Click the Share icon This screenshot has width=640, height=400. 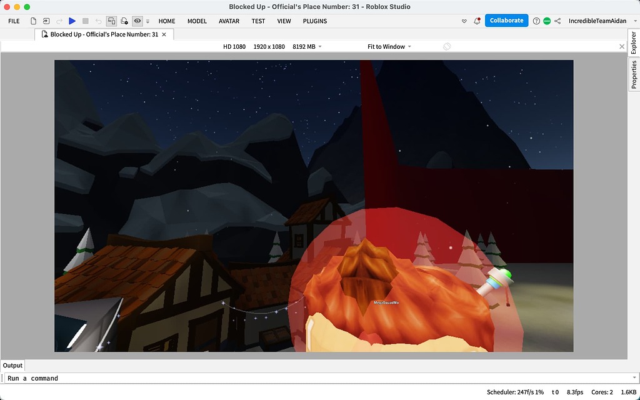[x=557, y=21]
